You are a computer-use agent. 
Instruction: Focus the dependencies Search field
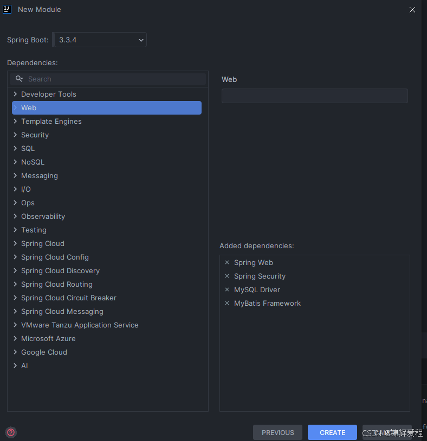click(x=108, y=79)
